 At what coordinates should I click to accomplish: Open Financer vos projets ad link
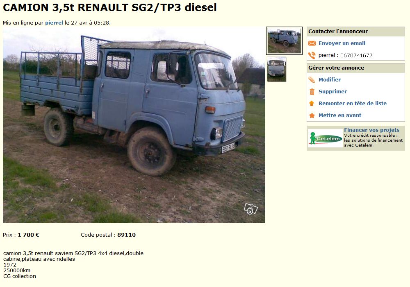tap(371, 130)
